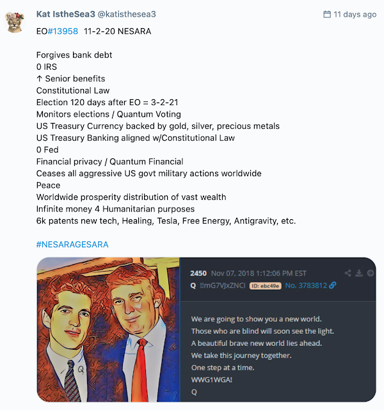Click the "11 days ago" timestamp
The image size is (384, 410).
click(x=355, y=14)
